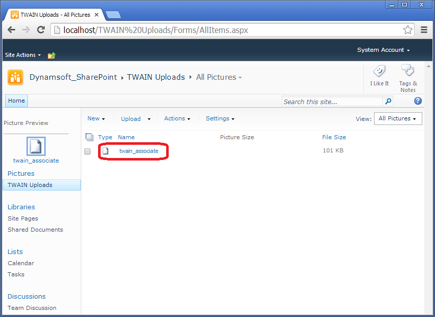Open the help question mark icon
Screen dimensions: 435x317
tap(418, 101)
